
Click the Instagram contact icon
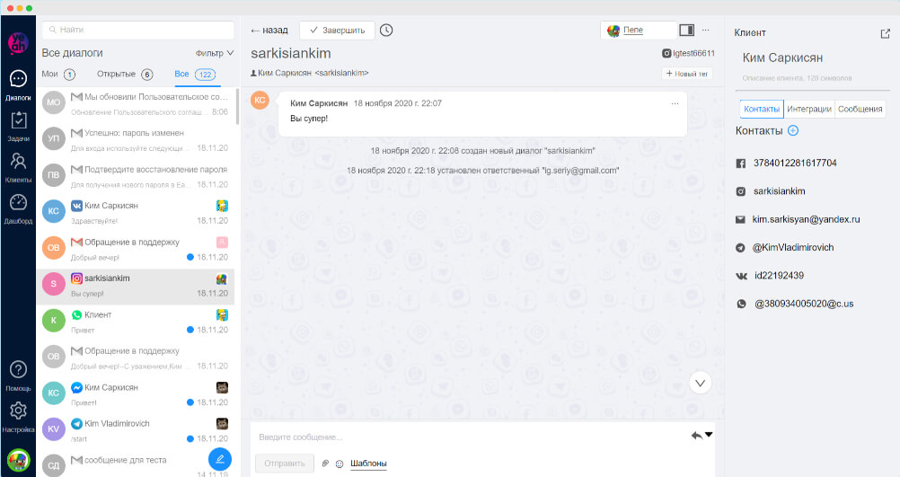coord(741,191)
